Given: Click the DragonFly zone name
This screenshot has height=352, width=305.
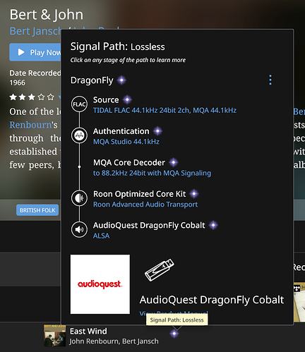Looking at the screenshot, I should pyautogui.click(x=92, y=80).
